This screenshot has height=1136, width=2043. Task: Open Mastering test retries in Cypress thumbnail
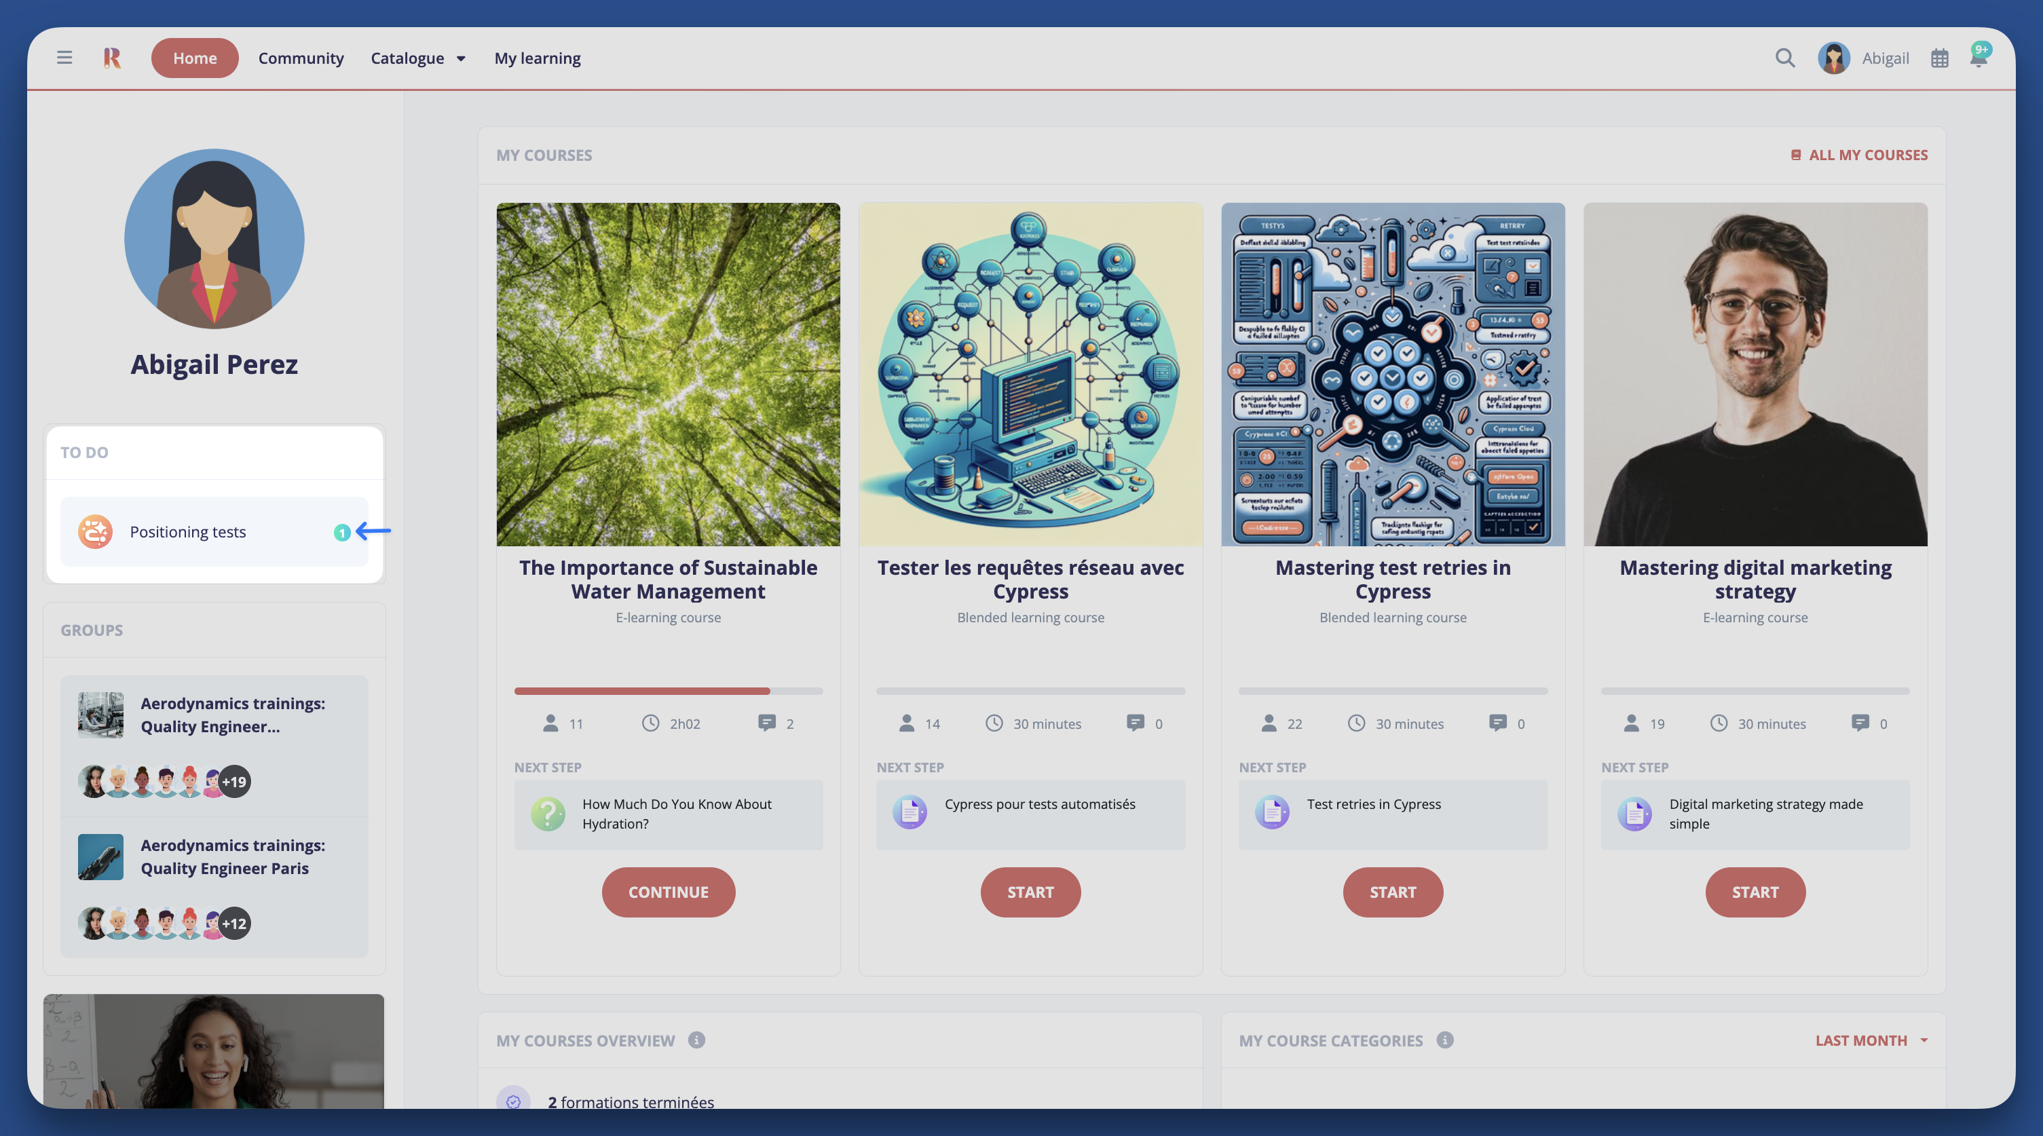(1393, 374)
